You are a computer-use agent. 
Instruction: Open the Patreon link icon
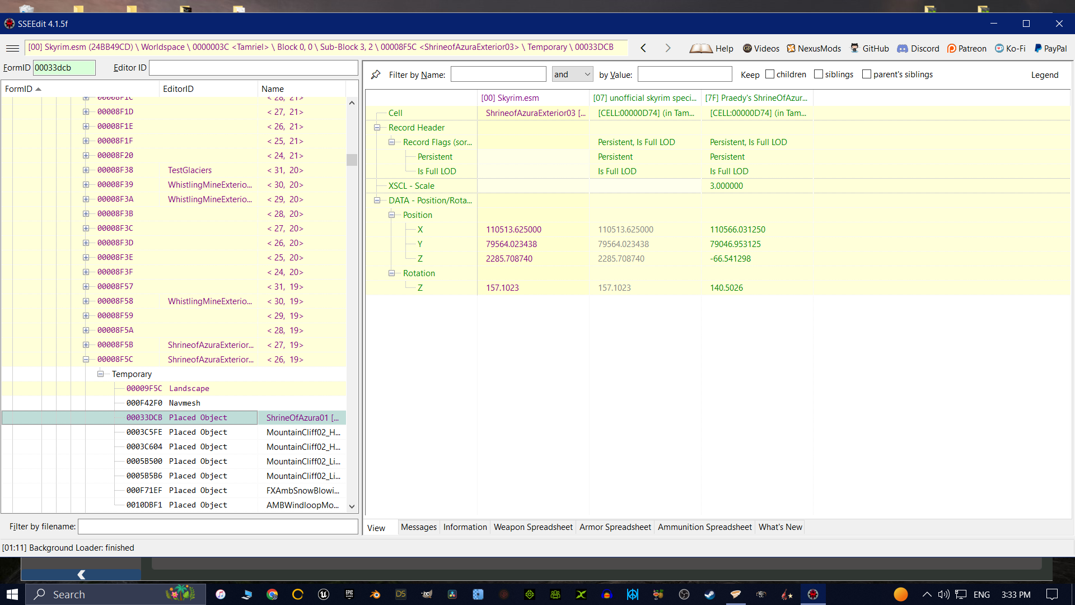(x=951, y=48)
